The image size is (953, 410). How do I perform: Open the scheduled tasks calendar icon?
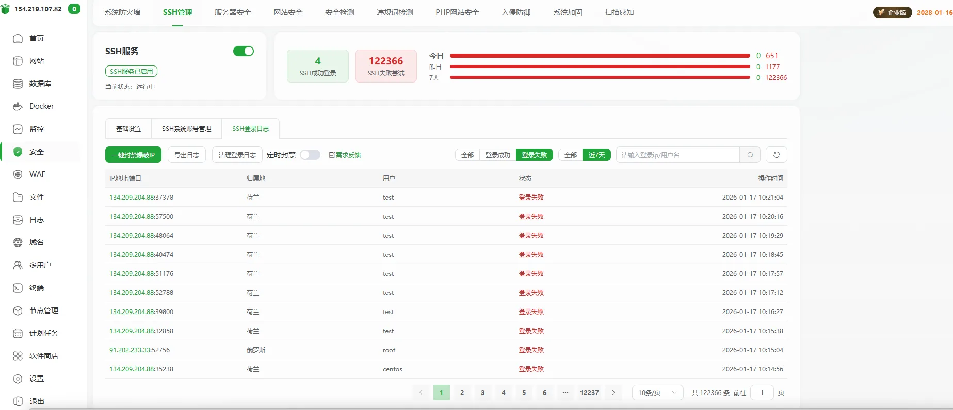[x=18, y=333]
